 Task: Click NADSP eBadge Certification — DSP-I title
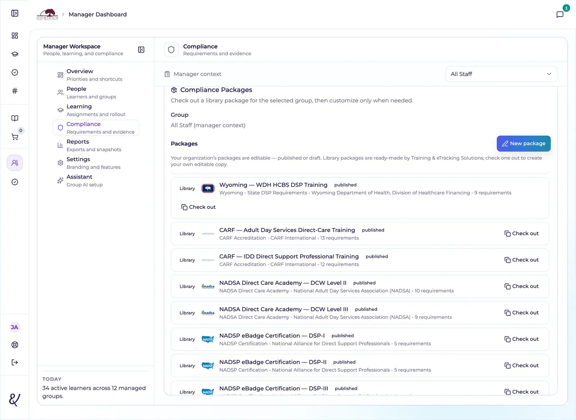tap(272, 336)
